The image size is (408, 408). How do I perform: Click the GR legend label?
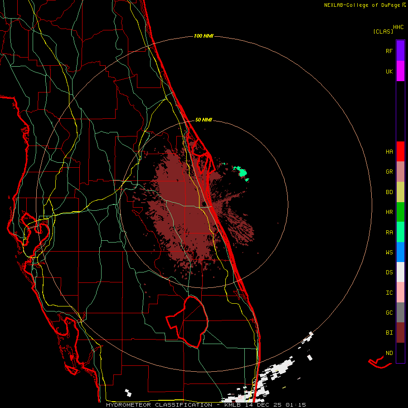(389, 172)
